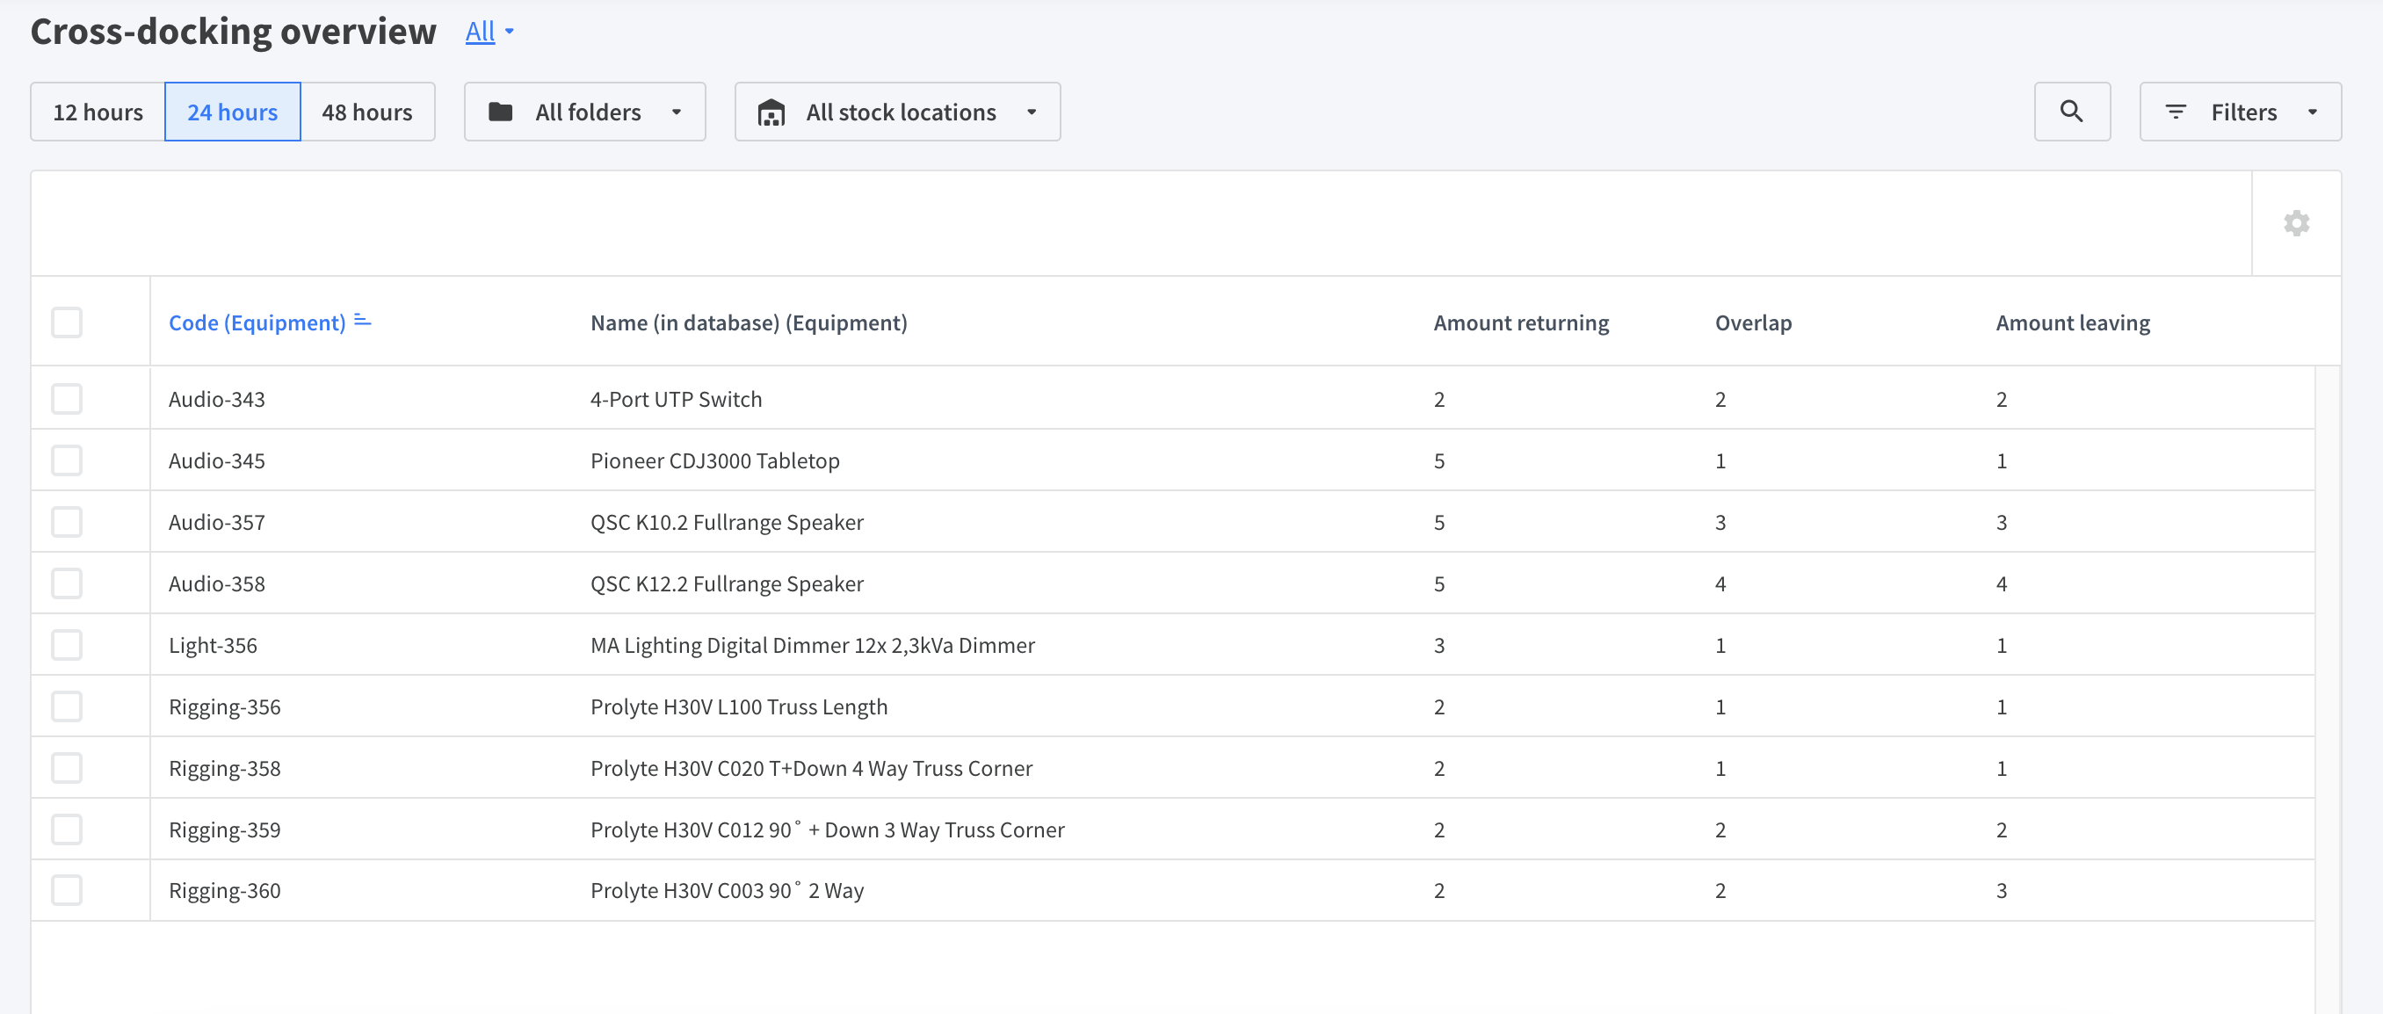Click the Amount returning column header
Screen dimensions: 2383x1014
1521,322
